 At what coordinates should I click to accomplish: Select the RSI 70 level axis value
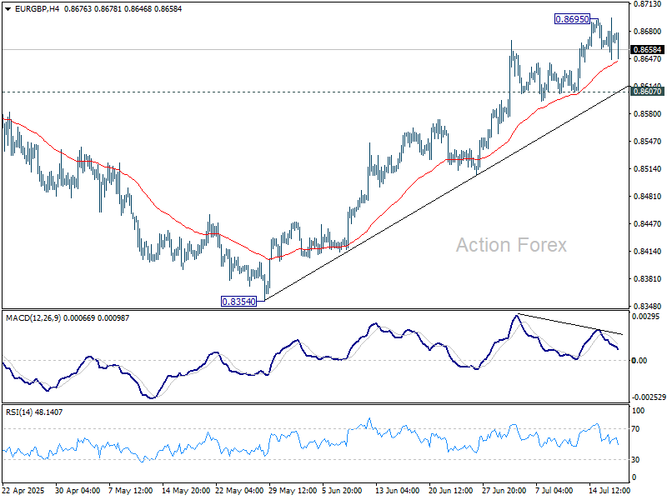[639, 428]
